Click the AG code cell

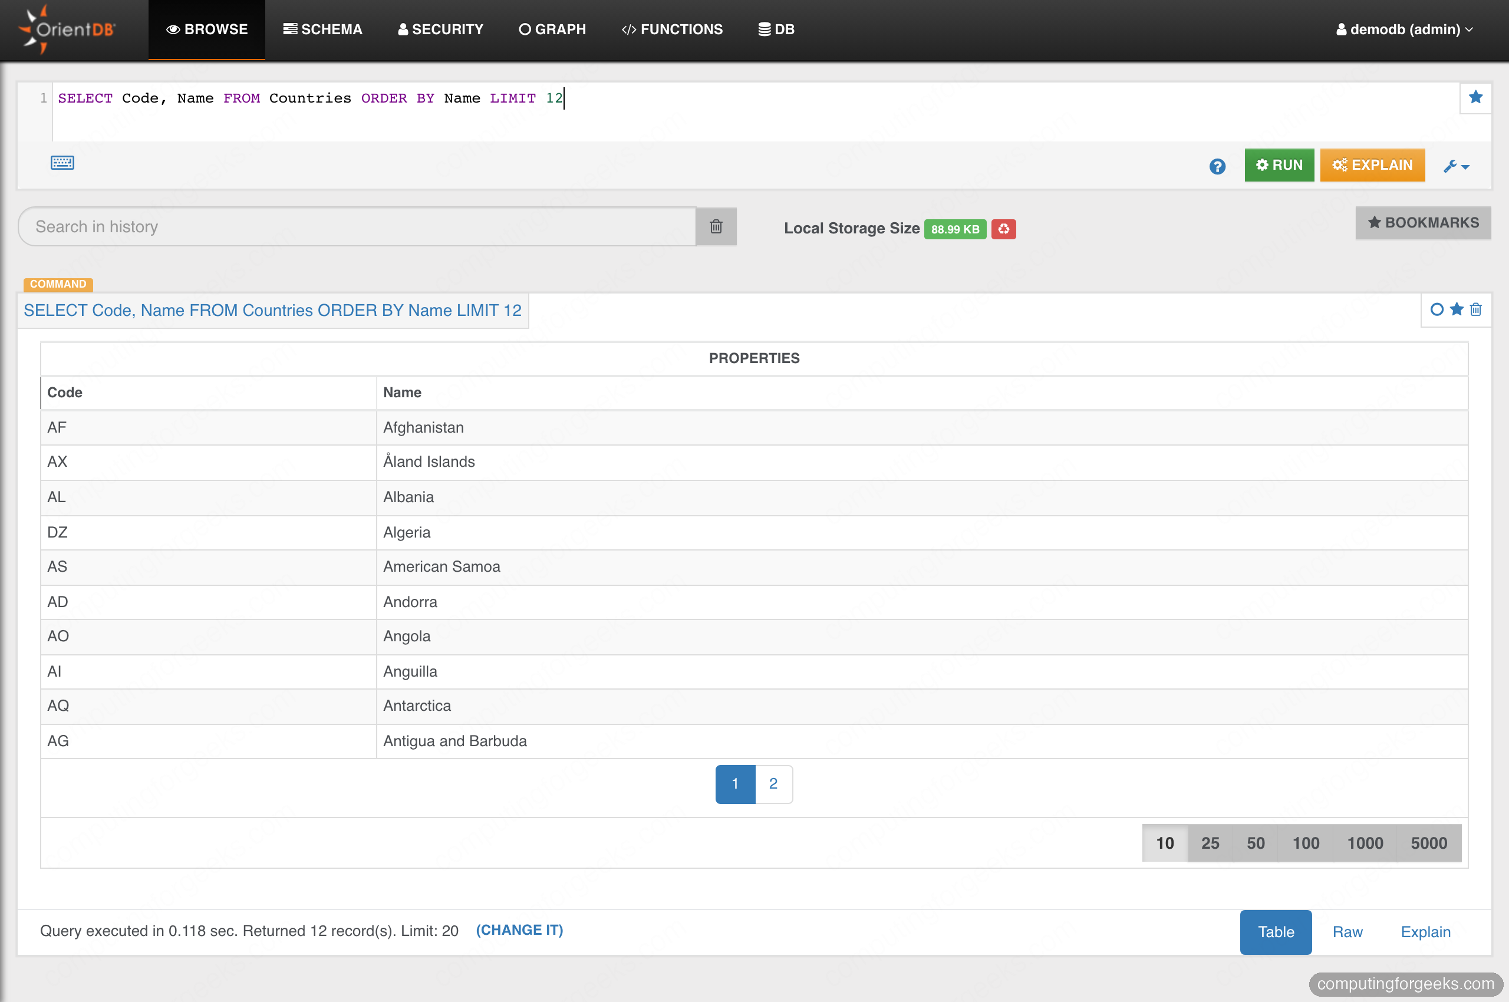pos(208,741)
